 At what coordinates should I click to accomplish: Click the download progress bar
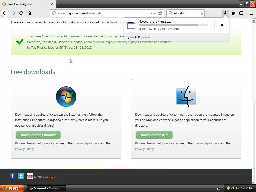[173, 25]
